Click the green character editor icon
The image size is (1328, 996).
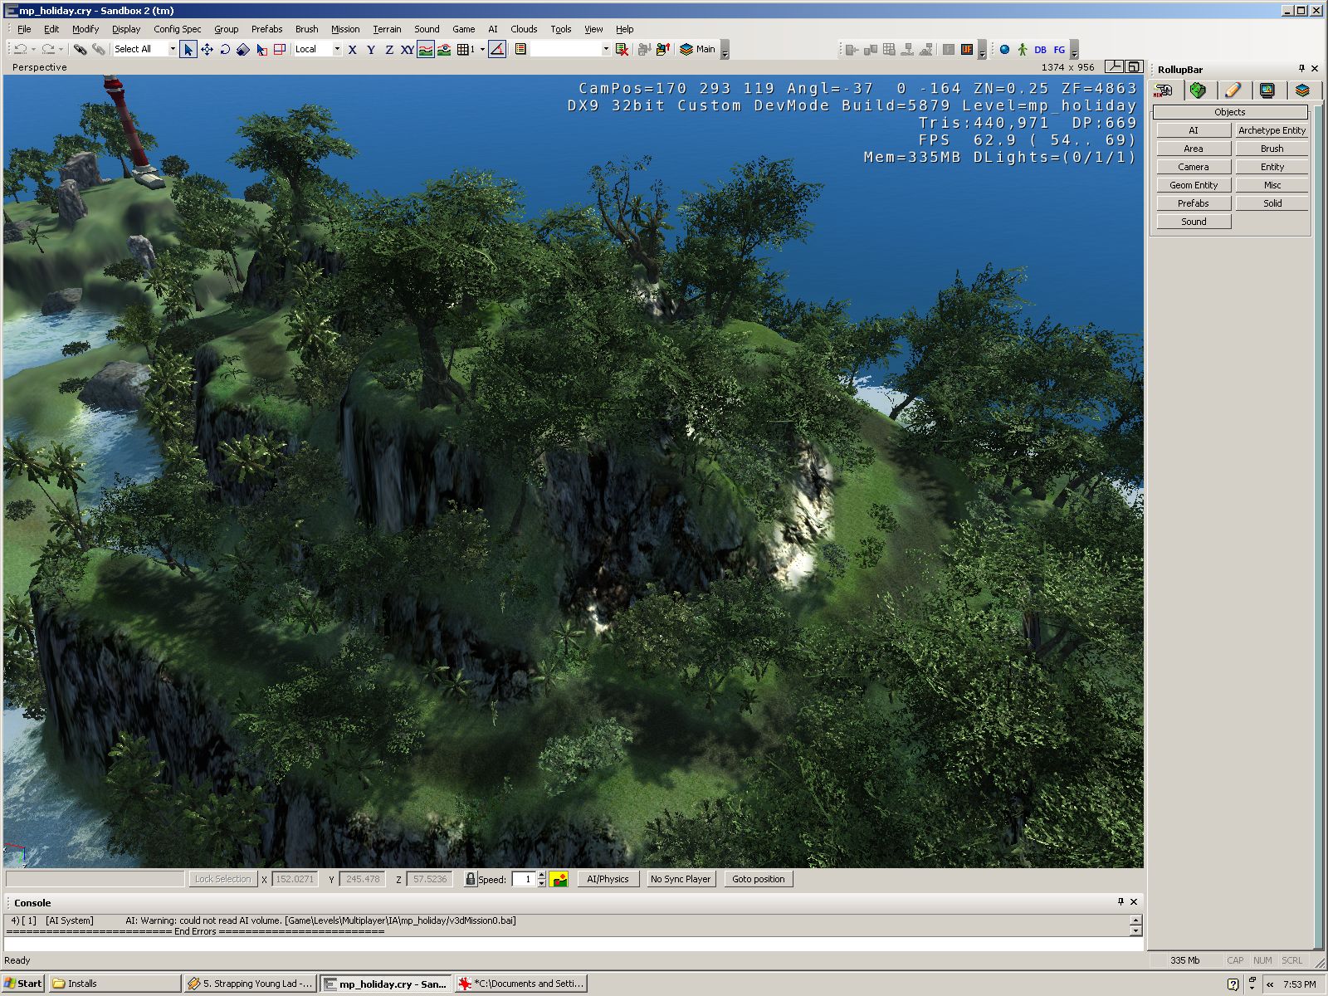point(1023,49)
